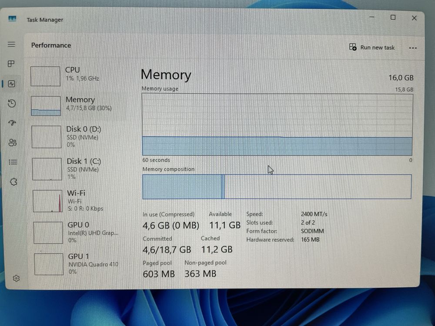Viewport: 435px width, 326px height.
Task: Open the hamburger navigation menu
Action: coord(11,44)
